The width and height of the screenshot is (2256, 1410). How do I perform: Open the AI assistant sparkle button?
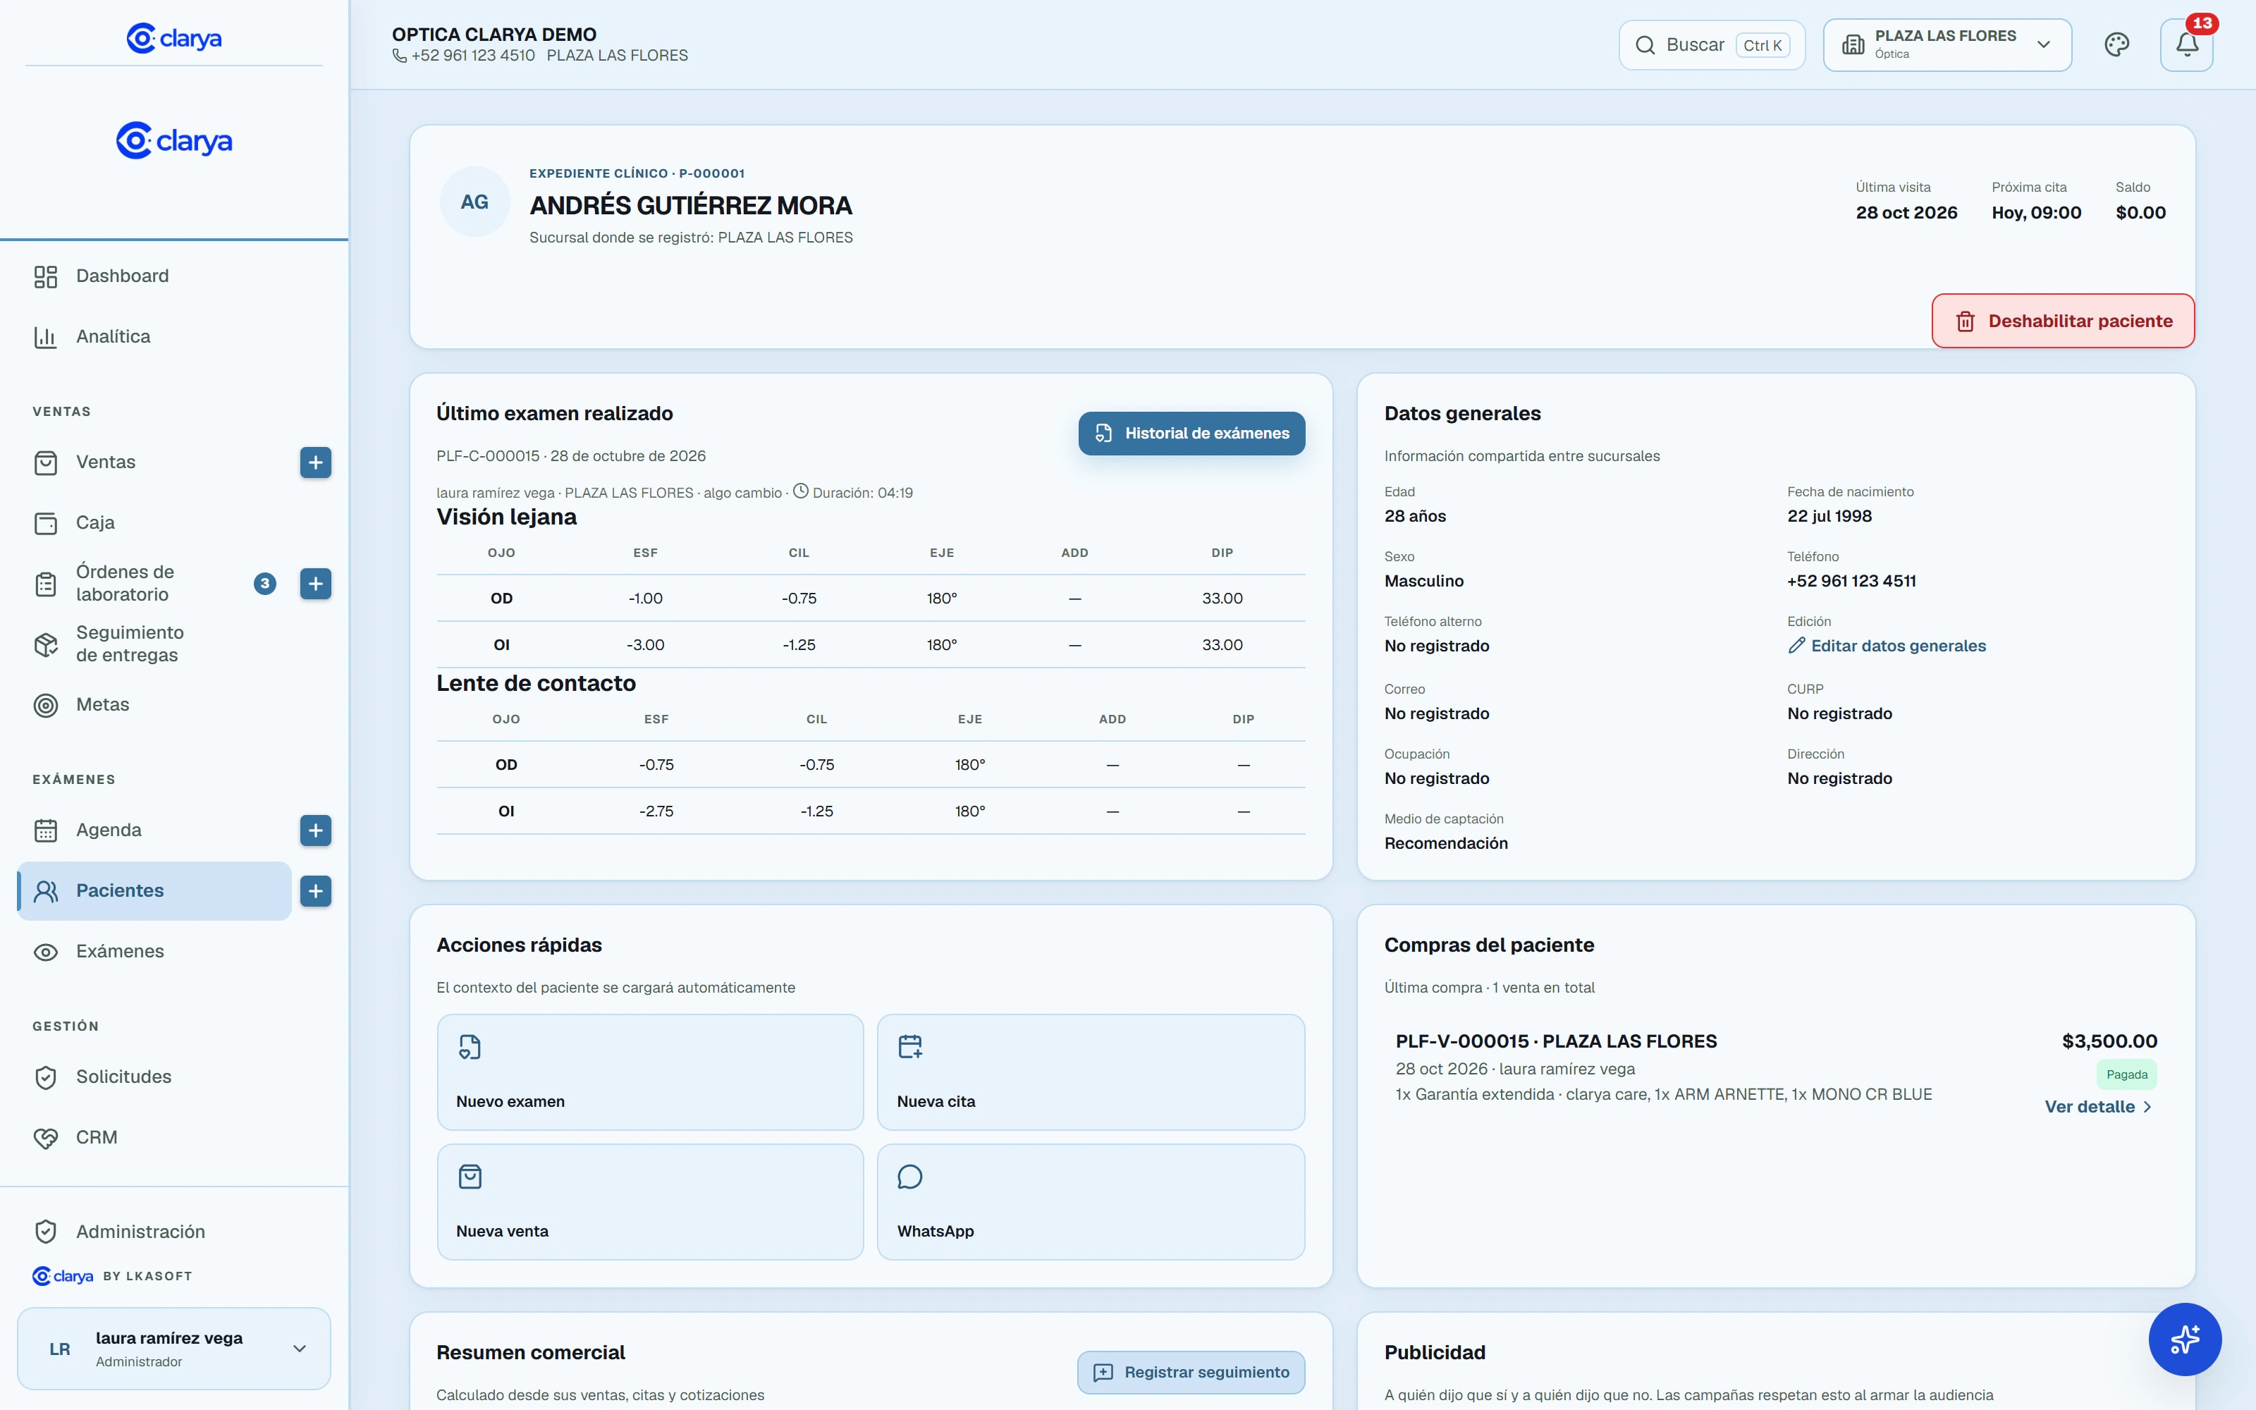click(2184, 1339)
